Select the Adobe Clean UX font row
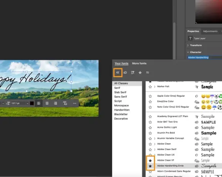222x177 pixels. (x=184, y=155)
